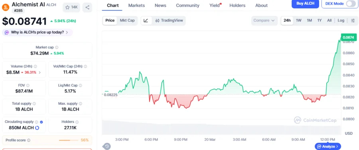Add ALCH to watchlist via star 14K

(71, 7)
